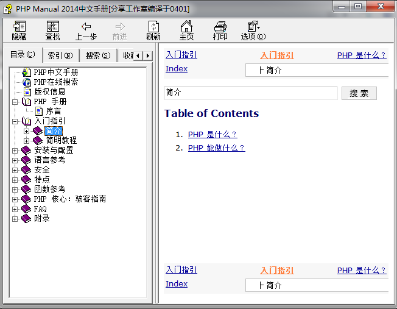Click the open book icon beside PHP 手册
The width and height of the screenshot is (397, 309).
[27, 102]
